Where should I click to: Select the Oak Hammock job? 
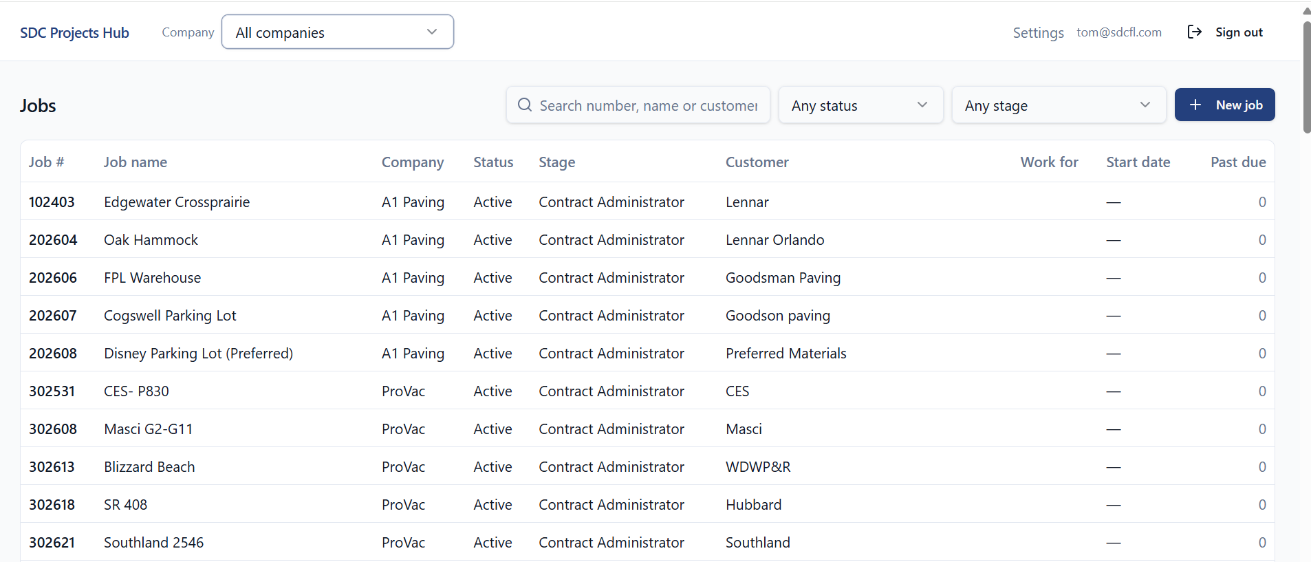pos(151,240)
